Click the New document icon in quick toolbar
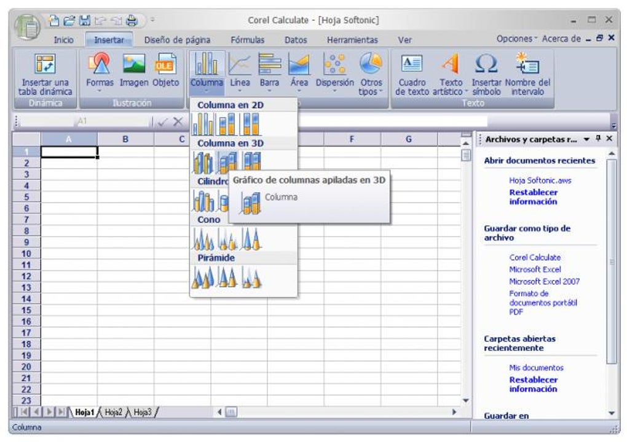627x442 pixels. click(53, 20)
